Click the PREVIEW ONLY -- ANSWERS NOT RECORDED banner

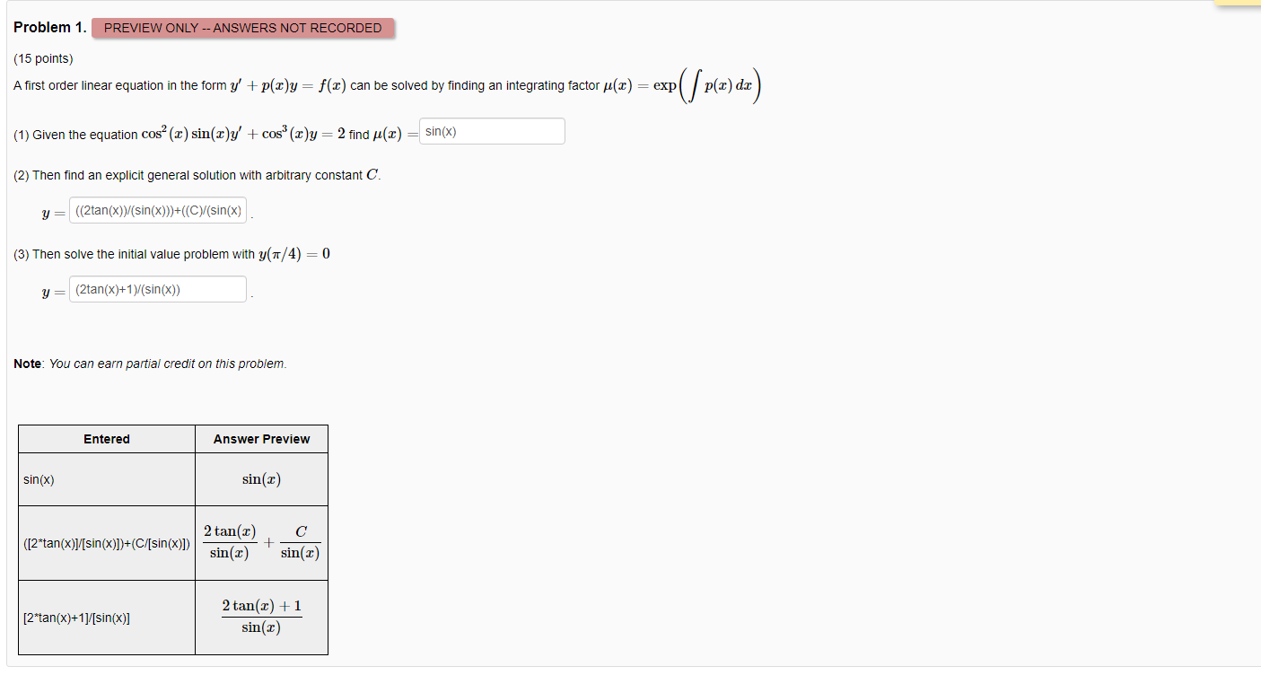point(244,28)
